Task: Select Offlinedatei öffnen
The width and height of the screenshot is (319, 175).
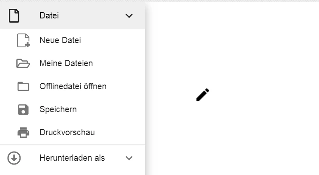Action: click(73, 87)
